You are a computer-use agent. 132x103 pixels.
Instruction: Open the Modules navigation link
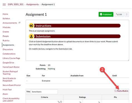pyautogui.click(x=6, y=27)
